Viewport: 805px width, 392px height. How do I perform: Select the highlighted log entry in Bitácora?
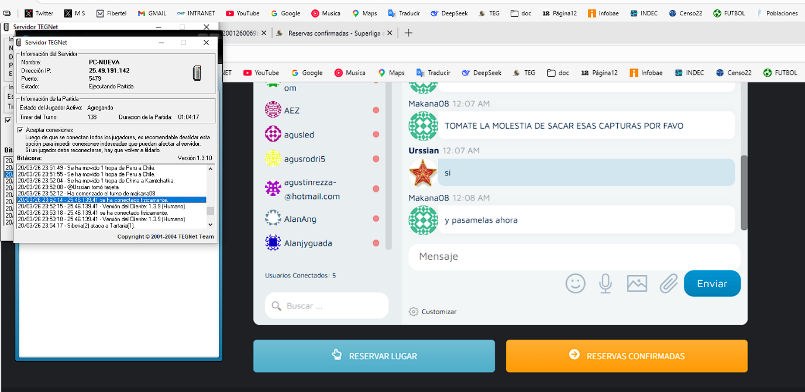(111, 200)
